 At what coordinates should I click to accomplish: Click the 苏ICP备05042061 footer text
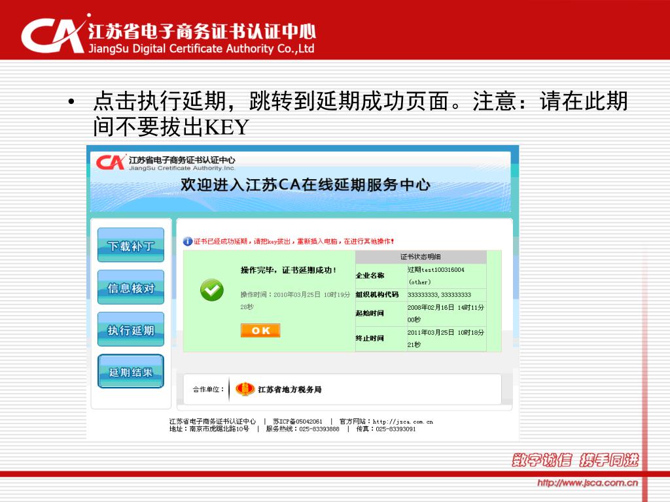point(298,422)
